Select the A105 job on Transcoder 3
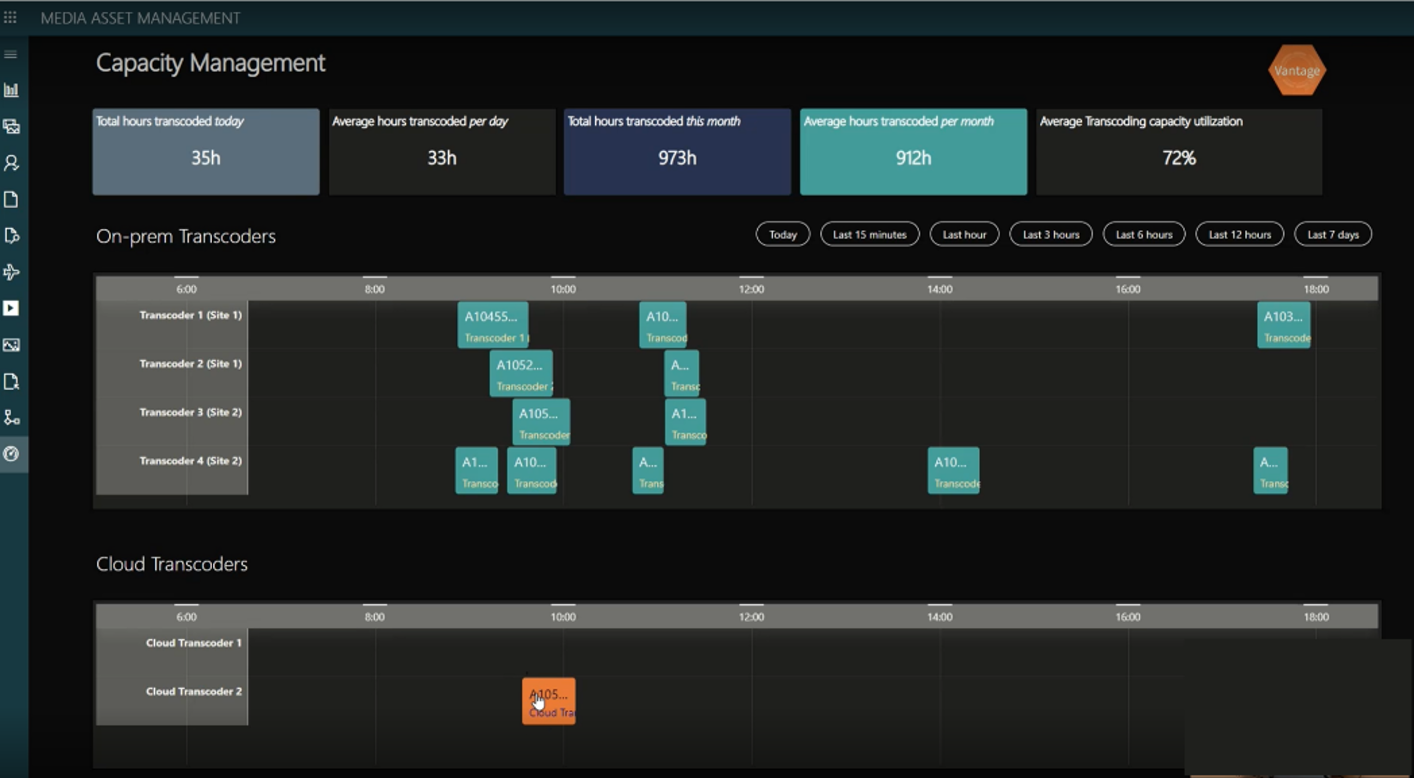 click(541, 422)
